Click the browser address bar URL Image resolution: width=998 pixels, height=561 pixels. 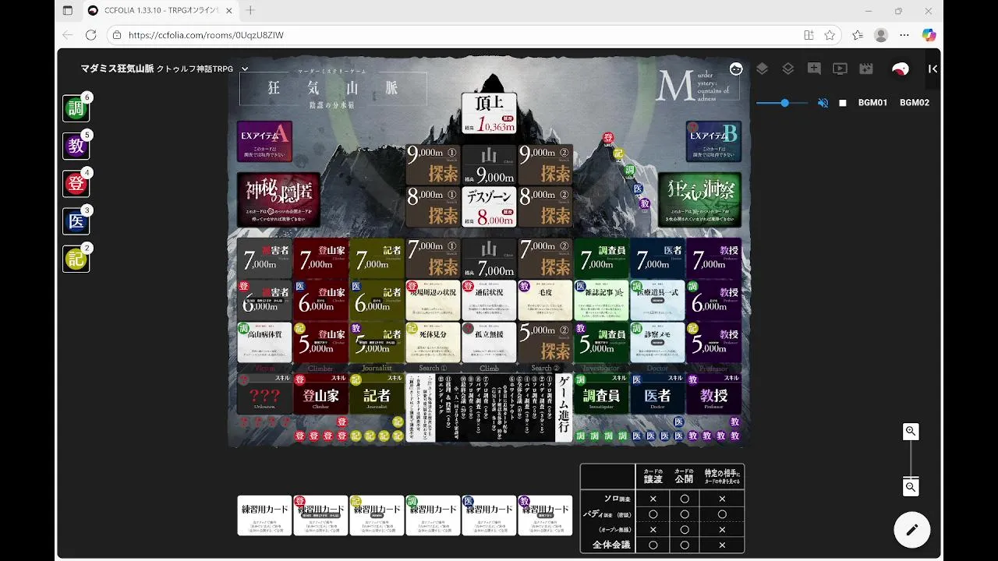(x=206, y=35)
